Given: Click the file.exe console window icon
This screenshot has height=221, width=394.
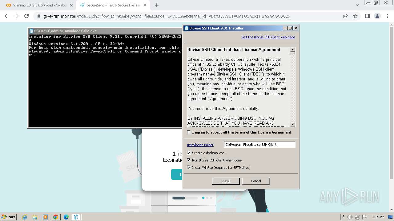Looking at the screenshot, I should [31, 31].
